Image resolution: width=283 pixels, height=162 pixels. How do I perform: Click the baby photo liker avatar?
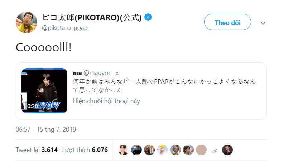pos(175,150)
